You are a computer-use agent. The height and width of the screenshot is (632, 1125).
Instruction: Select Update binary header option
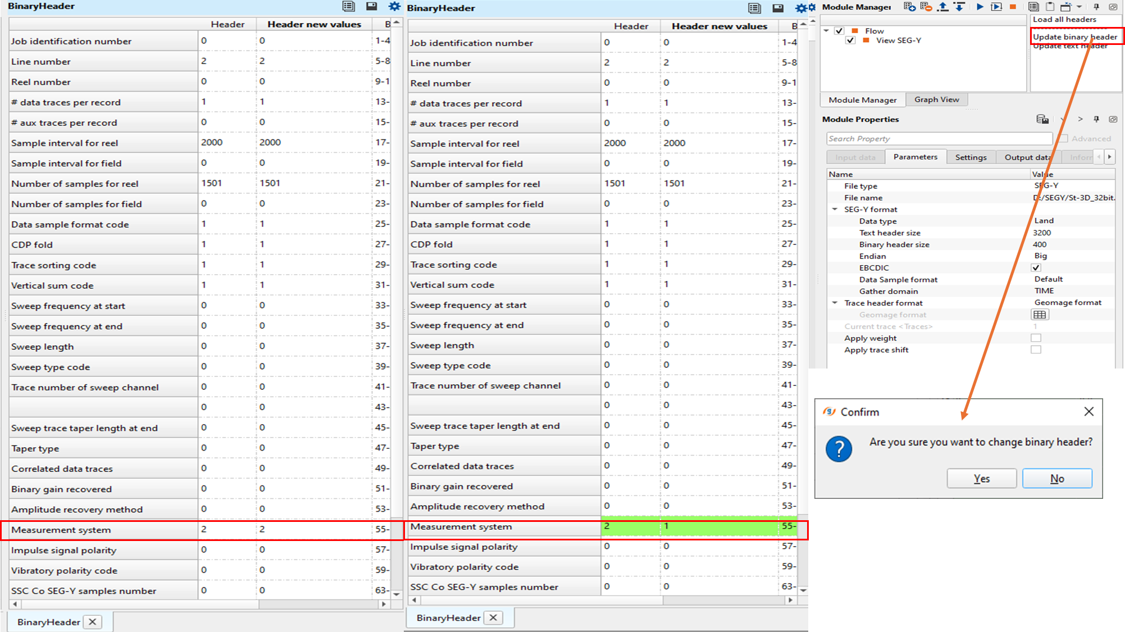pyautogui.click(x=1074, y=37)
